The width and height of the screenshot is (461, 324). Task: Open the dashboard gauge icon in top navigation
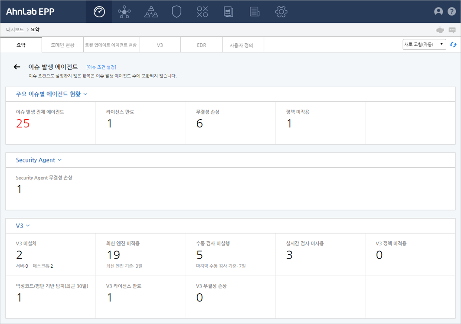pyautogui.click(x=99, y=12)
